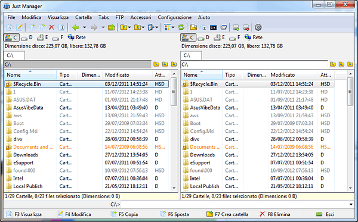The width and height of the screenshot is (358, 222).
Task: Expand the view mode dropdown arrow
Action: pos(173,27)
